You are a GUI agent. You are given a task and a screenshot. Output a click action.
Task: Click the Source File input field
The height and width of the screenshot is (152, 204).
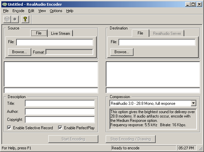(55, 42)
